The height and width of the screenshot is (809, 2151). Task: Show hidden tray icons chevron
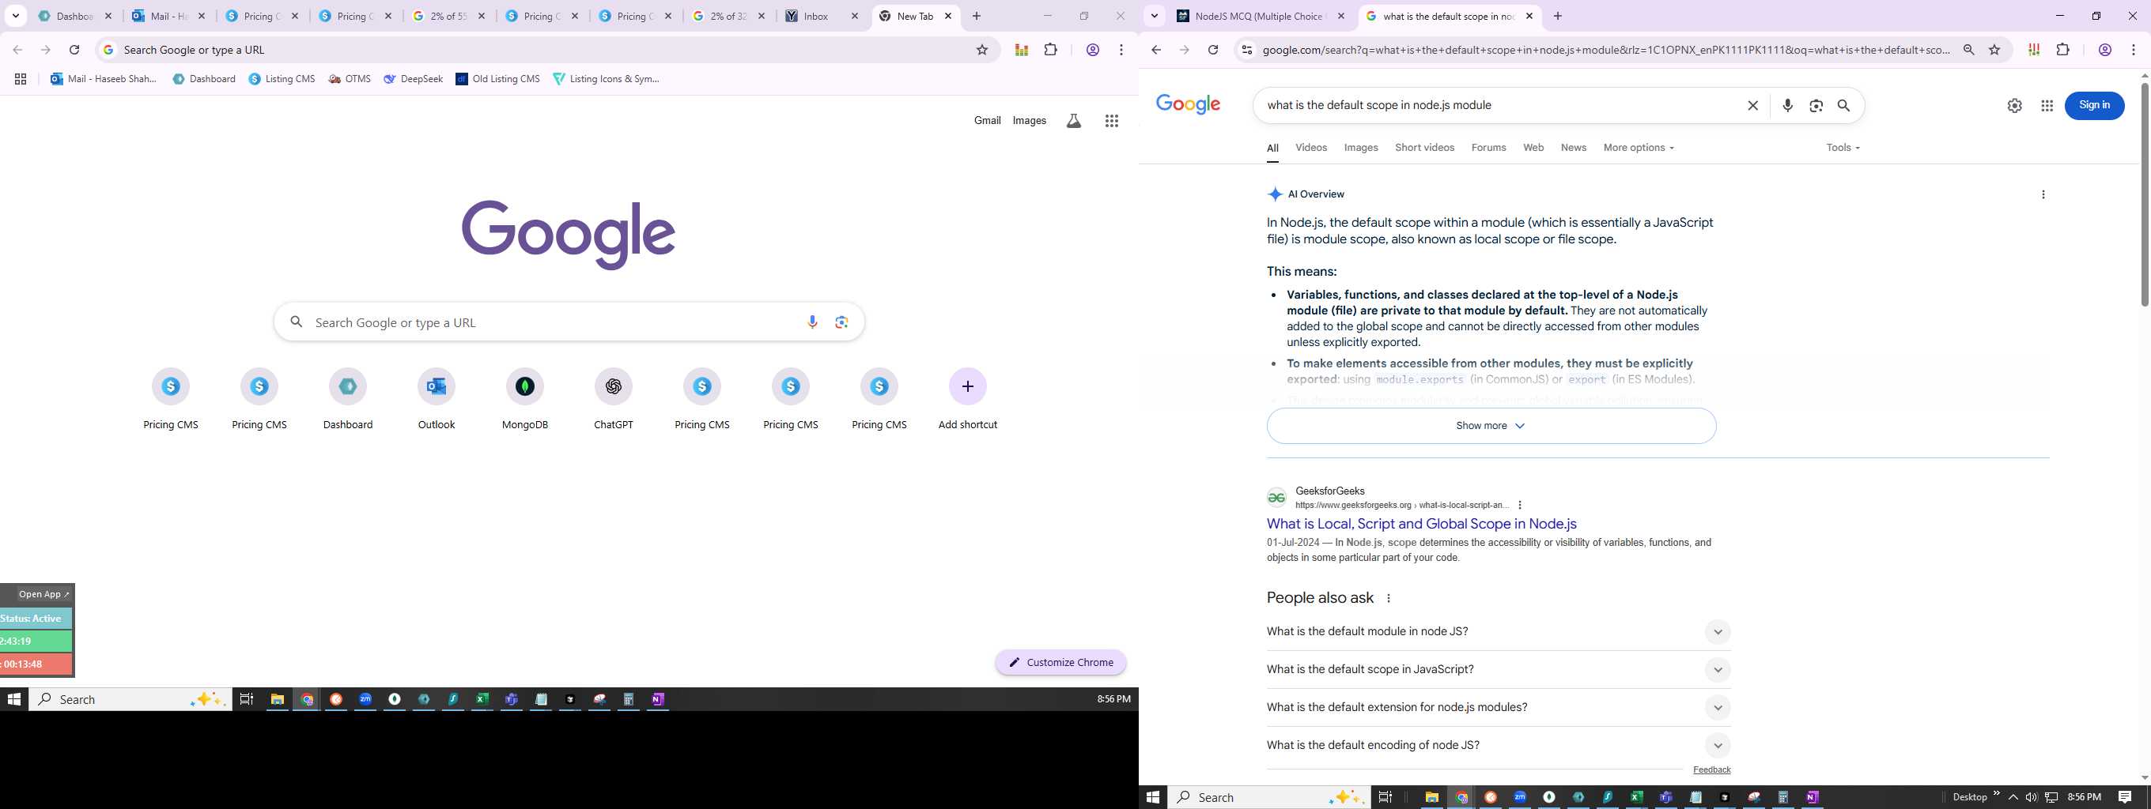[x=2013, y=797]
